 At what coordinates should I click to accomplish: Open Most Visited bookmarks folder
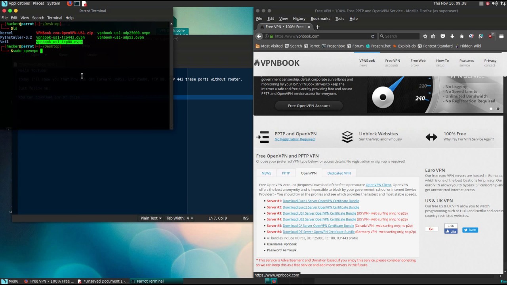tap(269, 46)
